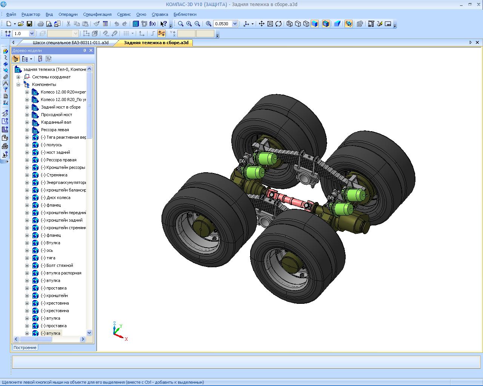The image size is (483, 386).
Task: Click the Построение tab below model tree
Action: (25, 348)
